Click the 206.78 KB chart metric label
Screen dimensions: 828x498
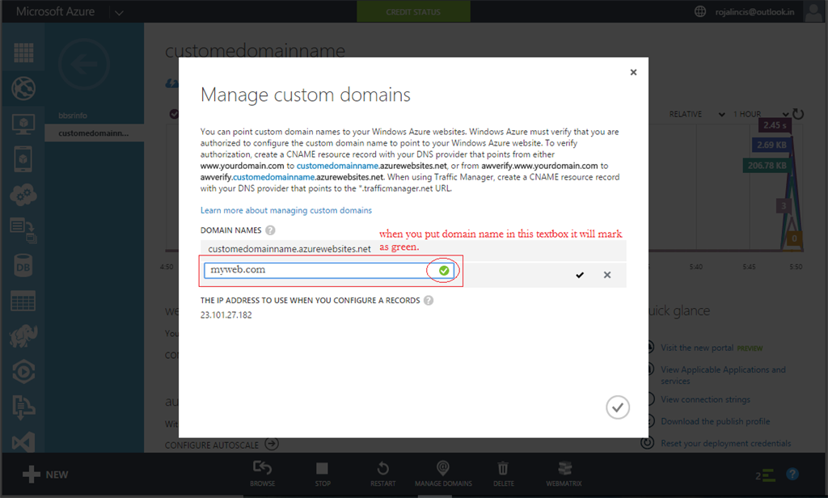point(767,165)
